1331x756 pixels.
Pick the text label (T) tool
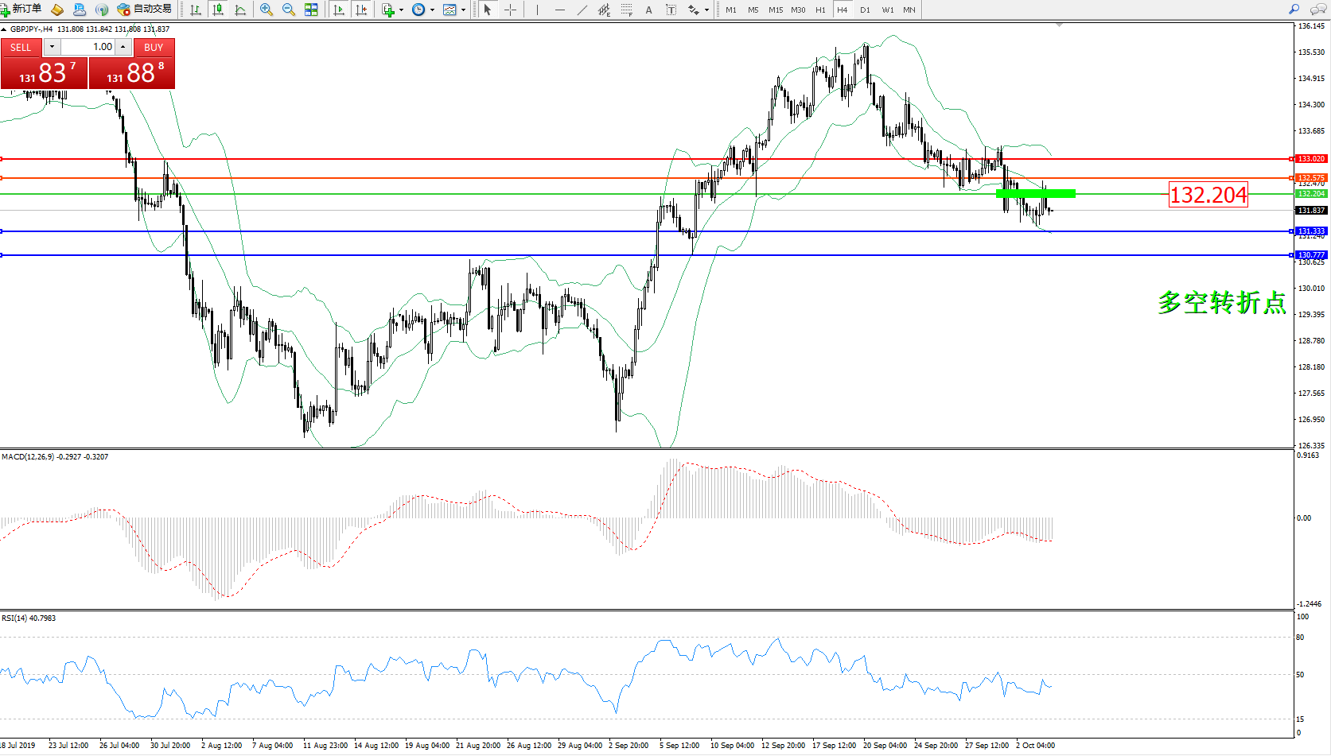pos(671,10)
